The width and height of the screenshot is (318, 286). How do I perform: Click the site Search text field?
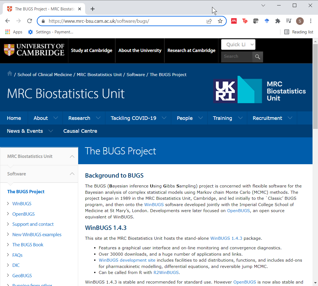(237, 57)
